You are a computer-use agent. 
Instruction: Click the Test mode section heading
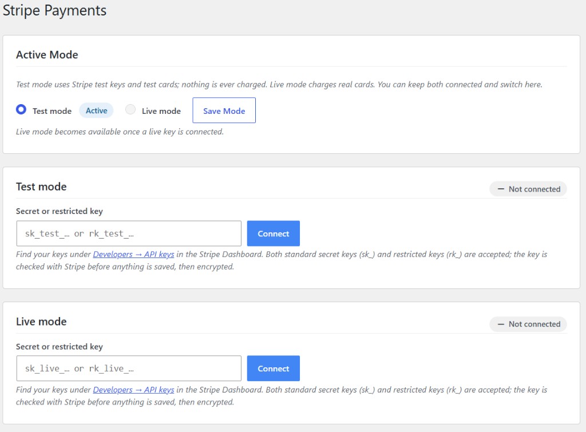click(x=41, y=187)
